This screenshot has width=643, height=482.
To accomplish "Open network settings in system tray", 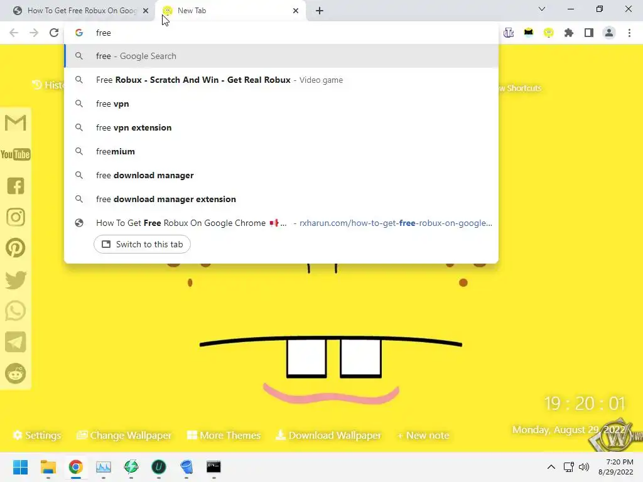I will (568, 467).
